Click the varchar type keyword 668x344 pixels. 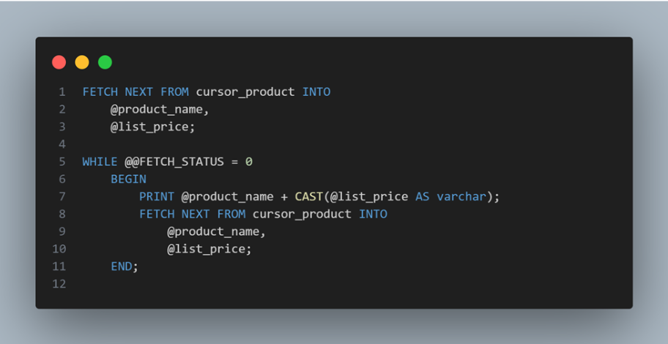[x=461, y=196]
